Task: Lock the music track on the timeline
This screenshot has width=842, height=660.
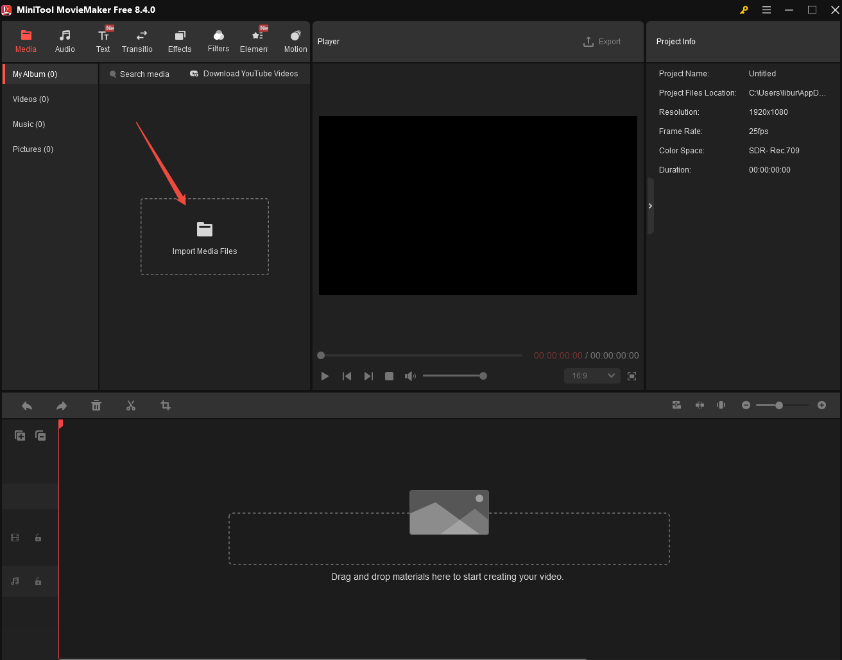Action: tap(38, 580)
